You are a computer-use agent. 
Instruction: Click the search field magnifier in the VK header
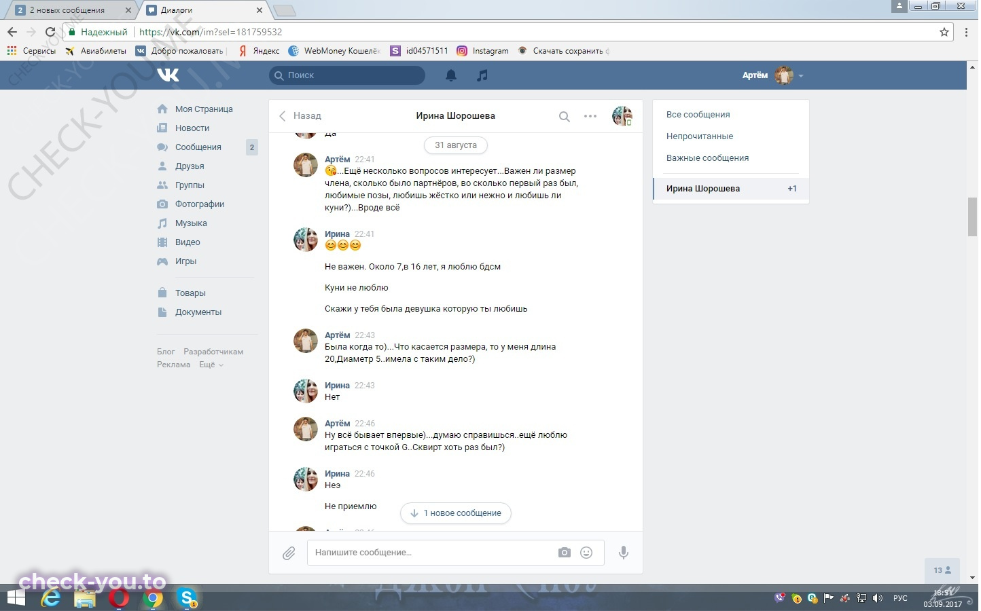279,75
